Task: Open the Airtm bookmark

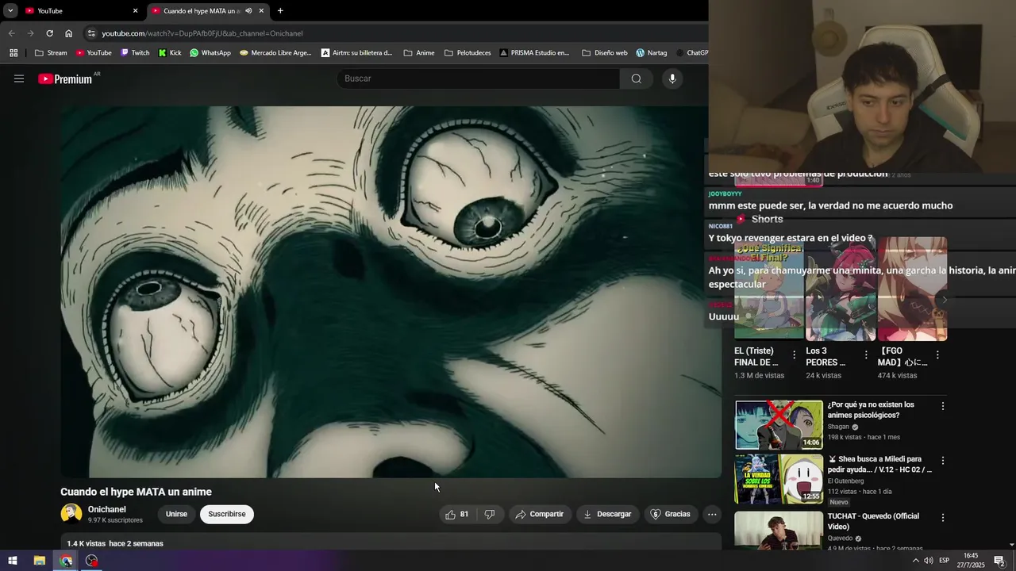Action: click(x=357, y=53)
